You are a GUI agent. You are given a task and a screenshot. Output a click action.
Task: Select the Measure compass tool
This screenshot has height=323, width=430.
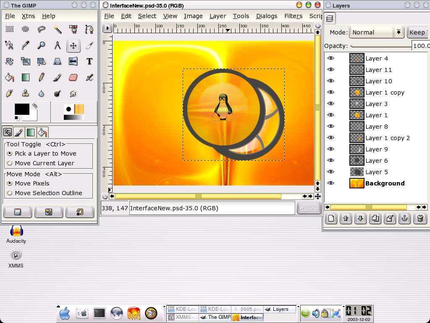point(57,45)
